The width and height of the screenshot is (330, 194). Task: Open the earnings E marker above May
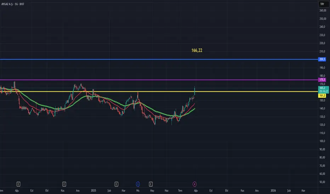pyautogui.click(x=151, y=184)
